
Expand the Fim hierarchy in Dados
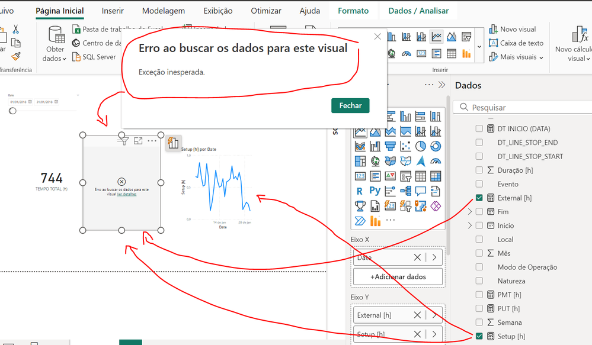click(x=470, y=211)
